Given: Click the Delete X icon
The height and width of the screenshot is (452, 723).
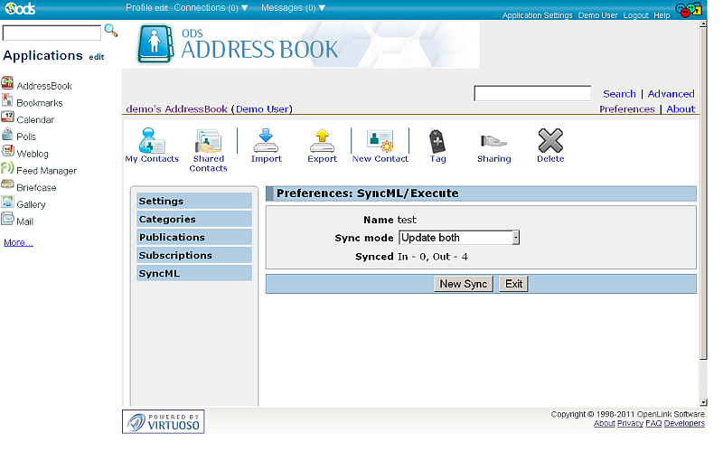Looking at the screenshot, I should (x=550, y=141).
